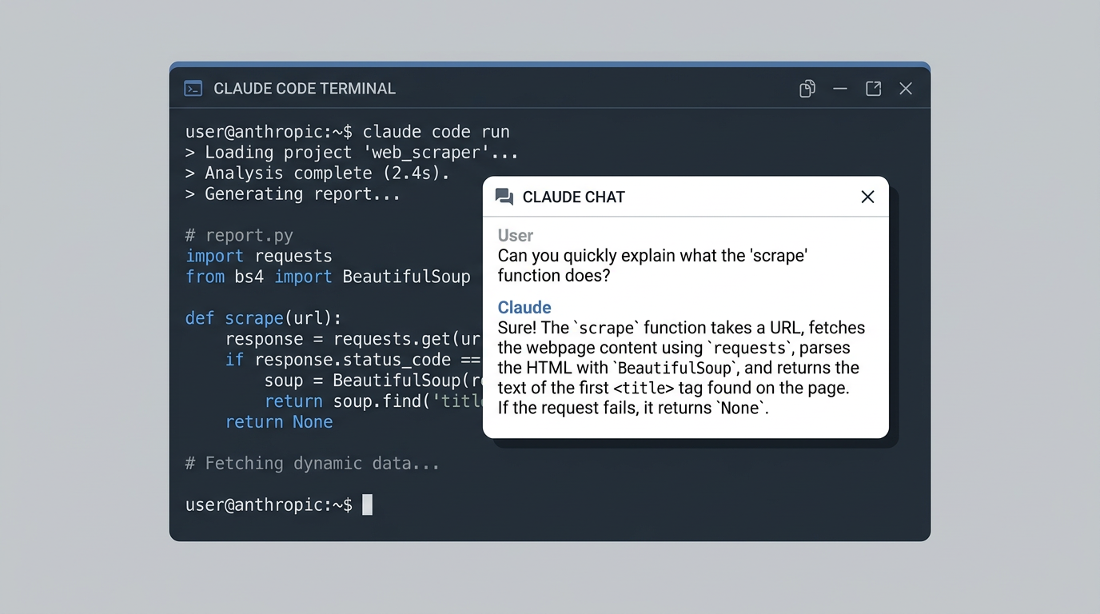Viewport: 1100px width, 614px height.
Task: Click the 'if response.status_code' code line
Action: 353,360
